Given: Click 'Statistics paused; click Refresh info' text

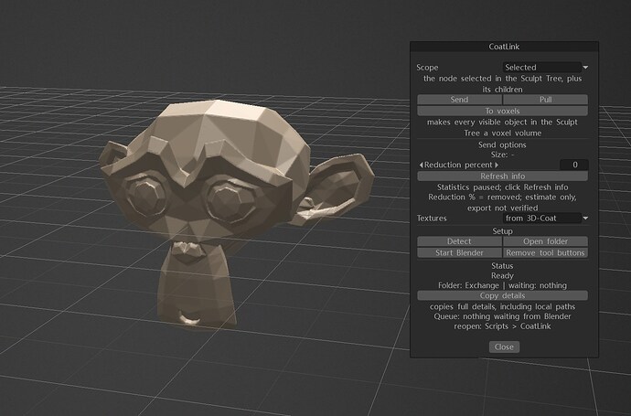Looking at the screenshot, I should click(502, 187).
